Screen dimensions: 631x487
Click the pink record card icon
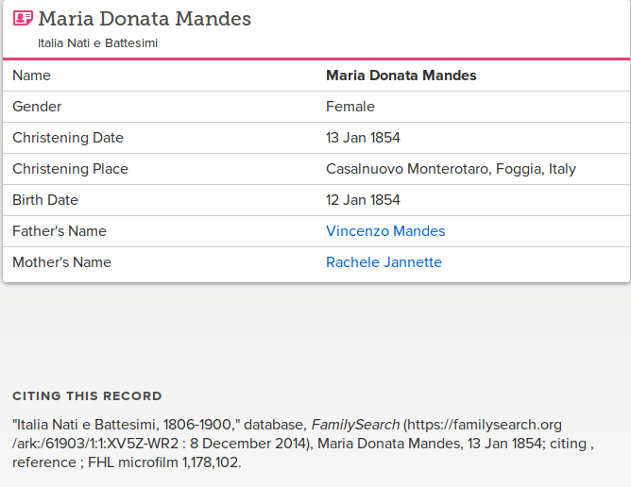pyautogui.click(x=23, y=18)
